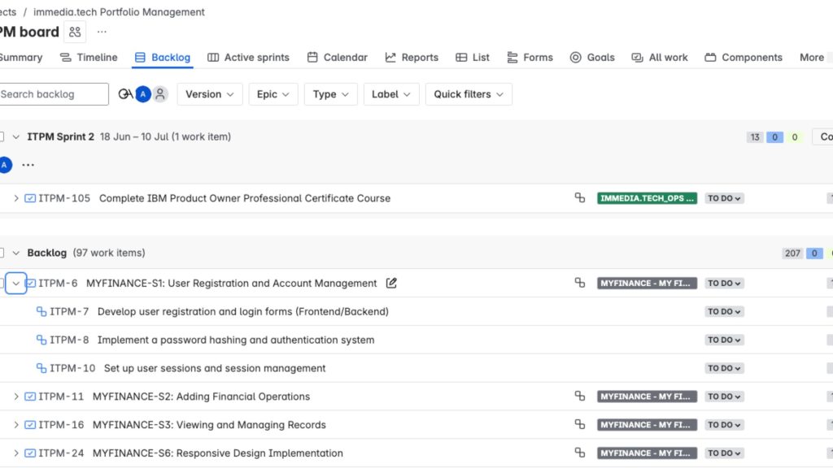Tick the ITPM Sprint 2 select-all checkbox
Viewport: 833px width, 468px height.
(x=2, y=137)
